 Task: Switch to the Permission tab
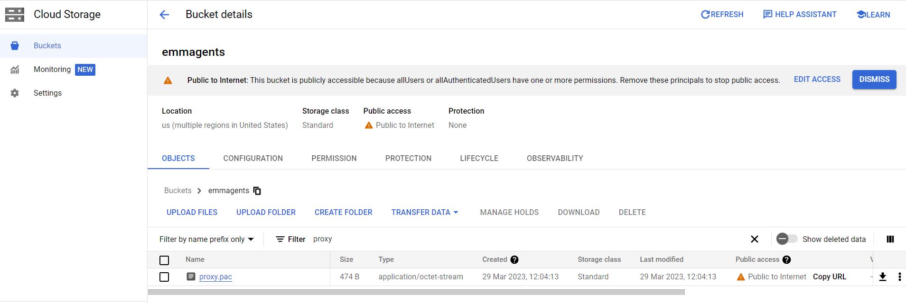[x=334, y=159]
